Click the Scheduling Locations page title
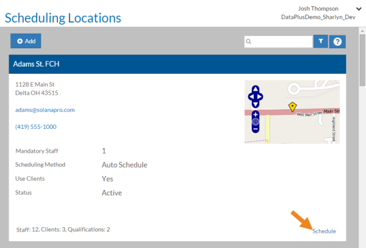Viewport: 366px width, 248px height. click(63, 17)
